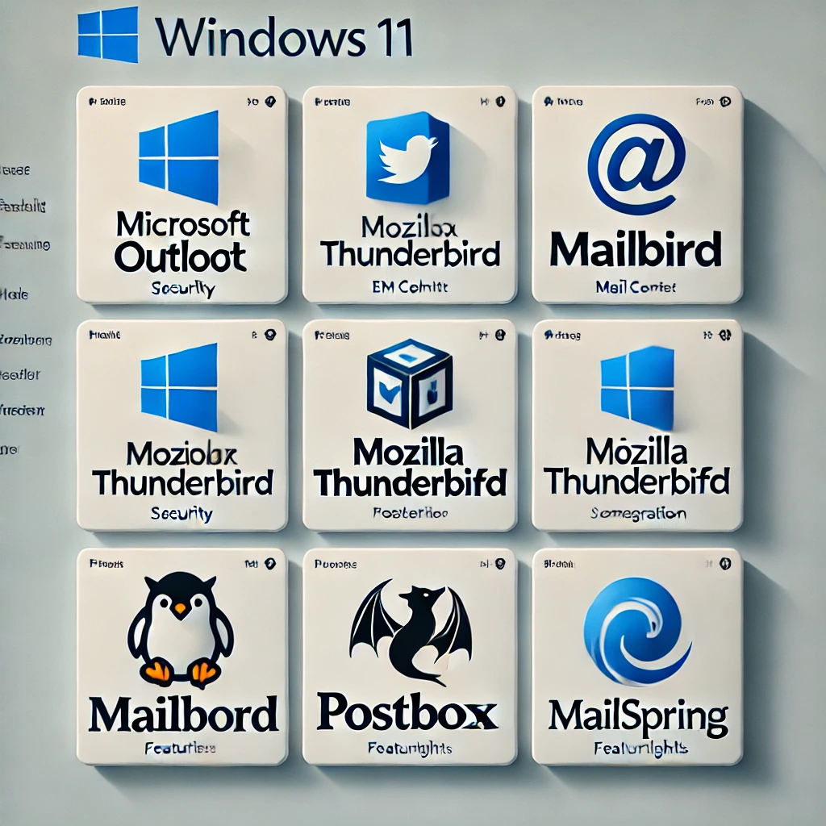Viewport: 826px width, 826px height.
Task: Click the round badge atop the Outloot card
Action: tap(269, 102)
